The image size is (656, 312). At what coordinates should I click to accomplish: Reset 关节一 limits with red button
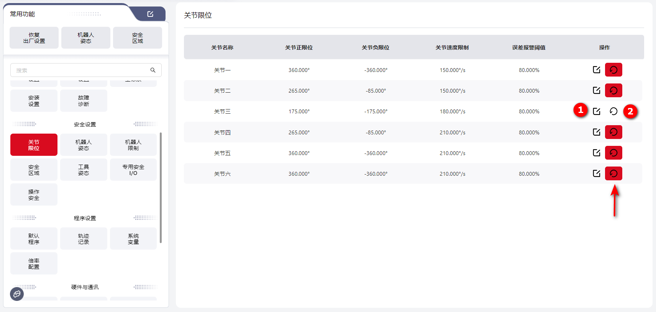tap(613, 70)
